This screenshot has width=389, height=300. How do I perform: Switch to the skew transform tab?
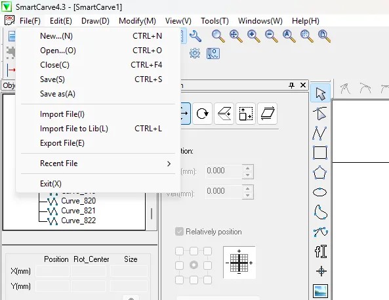268,114
